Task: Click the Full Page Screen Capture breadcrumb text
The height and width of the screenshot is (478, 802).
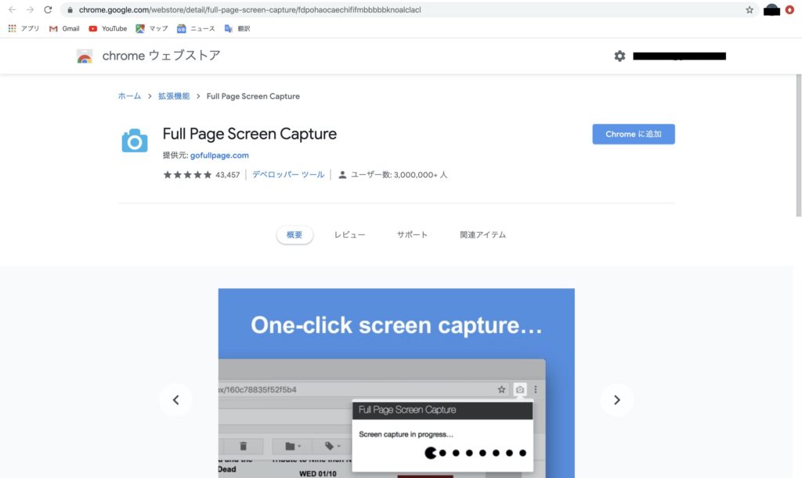Action: (253, 96)
